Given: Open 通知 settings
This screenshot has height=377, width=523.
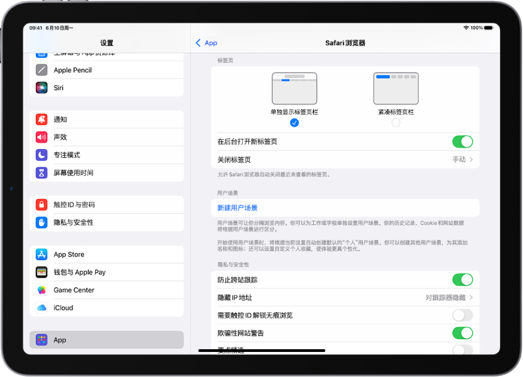Looking at the screenshot, I should tap(106, 119).
